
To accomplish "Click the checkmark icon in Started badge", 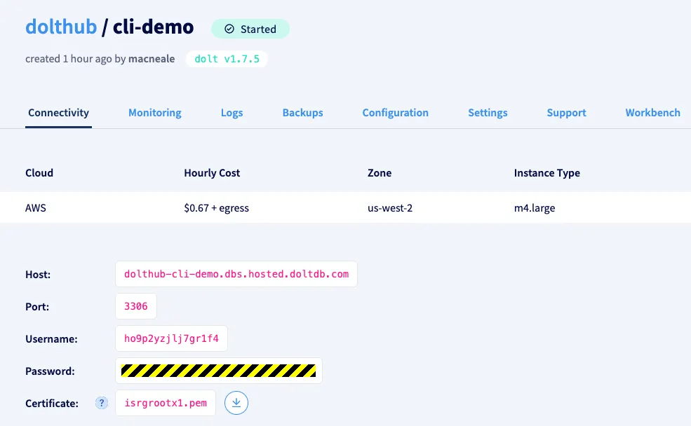I will point(229,29).
